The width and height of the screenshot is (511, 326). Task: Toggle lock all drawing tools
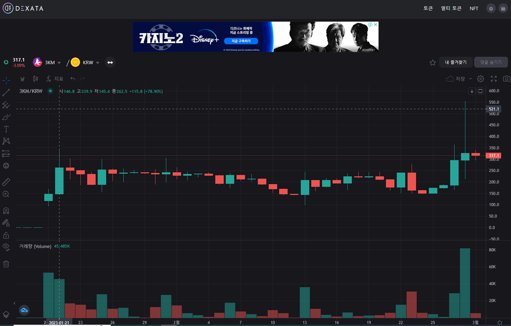tap(6, 235)
